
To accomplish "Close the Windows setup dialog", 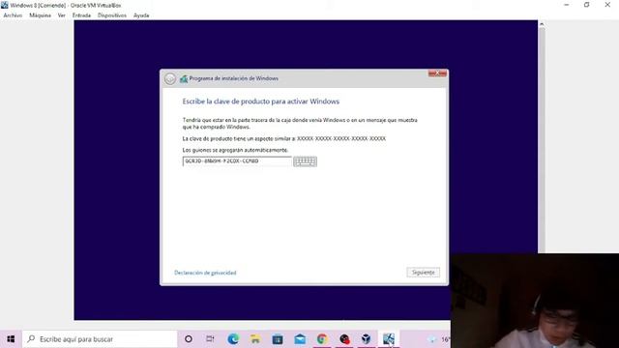I will point(437,73).
